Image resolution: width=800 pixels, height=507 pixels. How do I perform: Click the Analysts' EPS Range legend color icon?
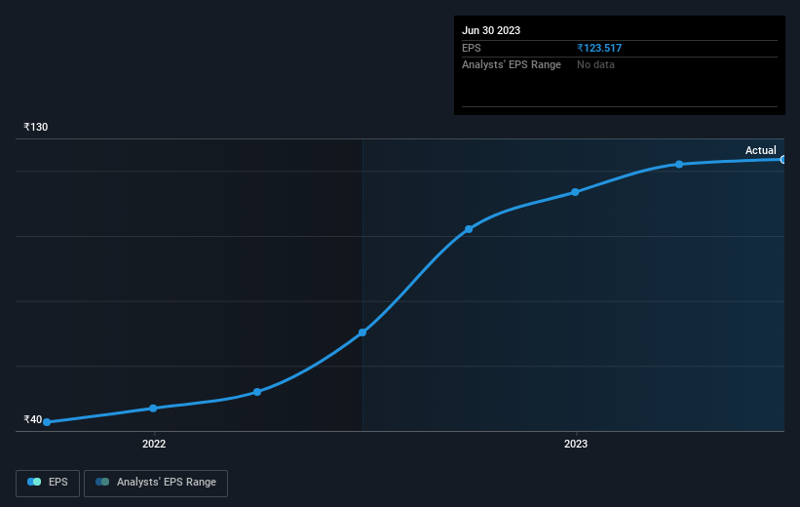pyautogui.click(x=102, y=482)
